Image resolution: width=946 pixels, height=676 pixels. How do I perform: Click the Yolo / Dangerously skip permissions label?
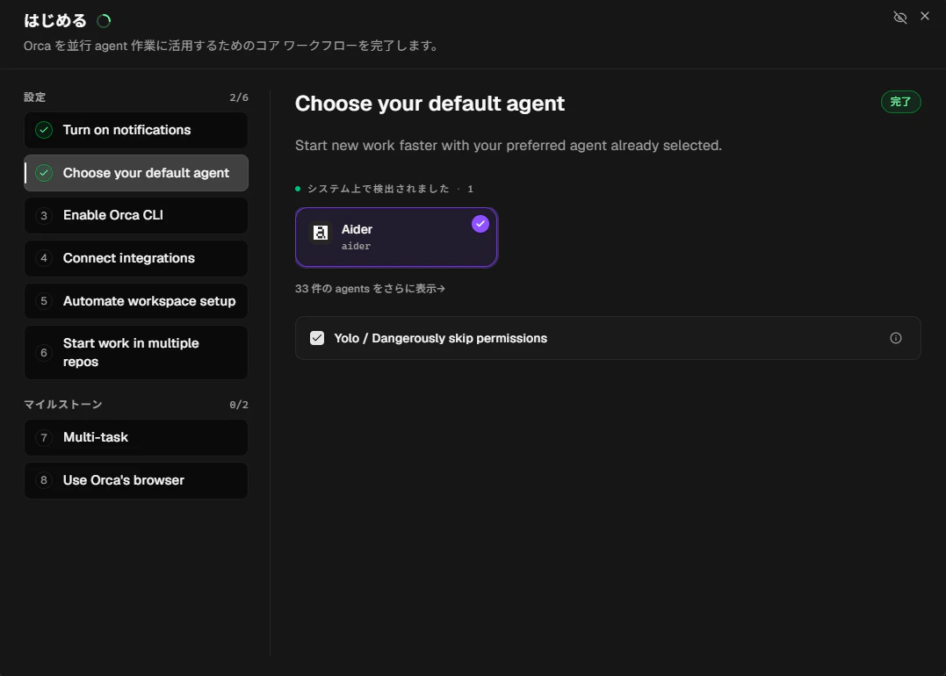(x=440, y=338)
